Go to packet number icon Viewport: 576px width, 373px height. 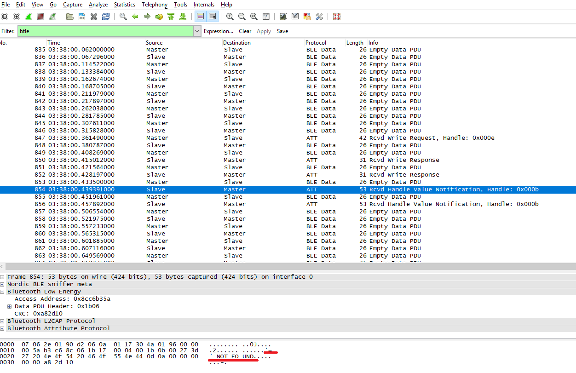(159, 17)
